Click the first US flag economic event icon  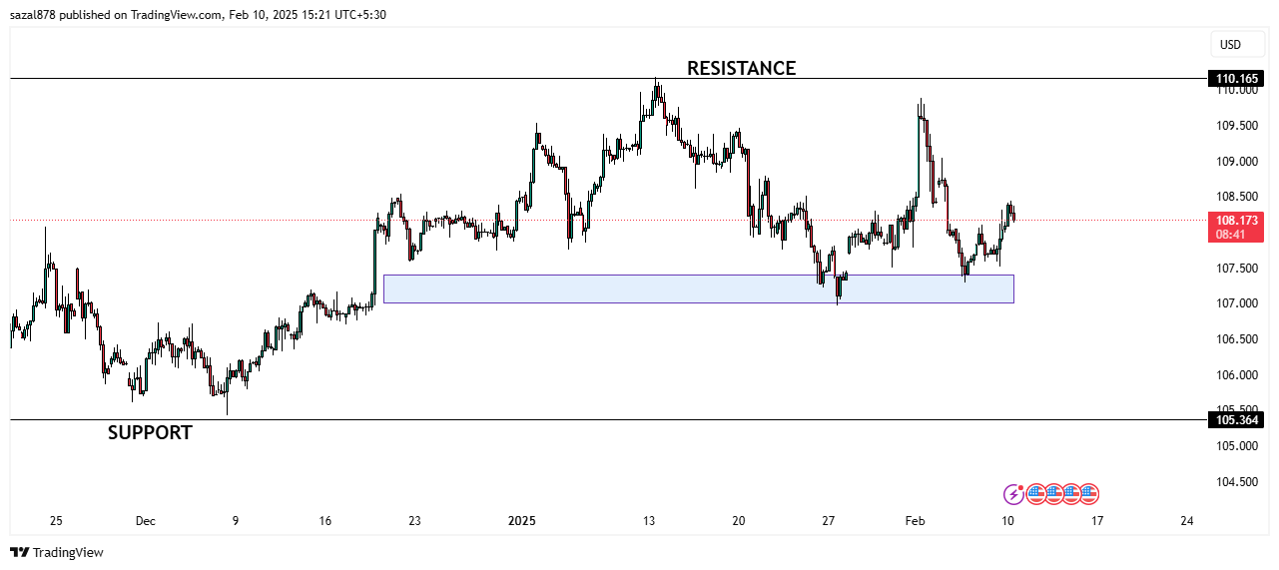point(1035,493)
